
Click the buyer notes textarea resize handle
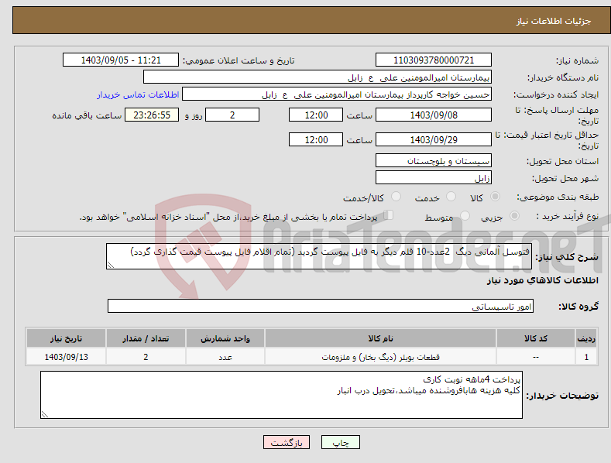click(45, 414)
